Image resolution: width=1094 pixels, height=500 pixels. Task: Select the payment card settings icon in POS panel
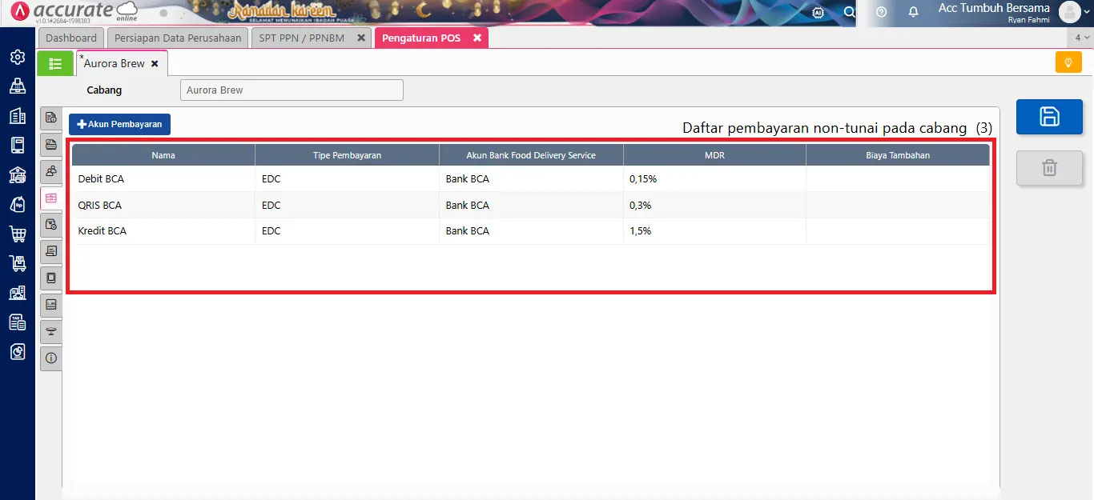[50, 198]
